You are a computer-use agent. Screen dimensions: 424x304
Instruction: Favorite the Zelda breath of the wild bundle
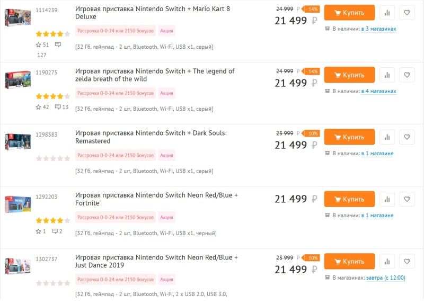click(407, 75)
